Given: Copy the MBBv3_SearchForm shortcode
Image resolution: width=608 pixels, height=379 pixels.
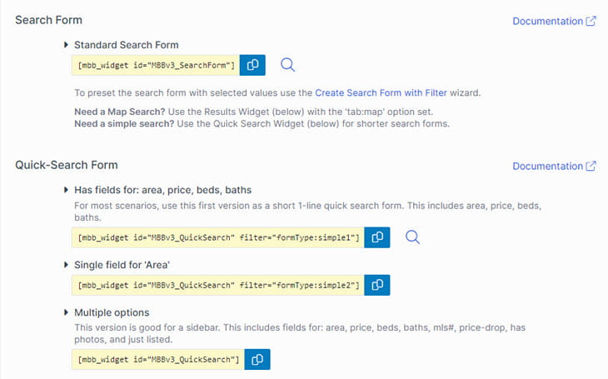Looking at the screenshot, I should pyautogui.click(x=252, y=65).
